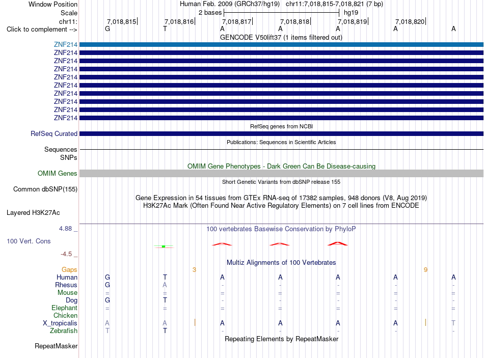The width and height of the screenshot is (484, 358).
Task: Click 'Repeating Elements by RepeatMasker' title
Action: 281,339
